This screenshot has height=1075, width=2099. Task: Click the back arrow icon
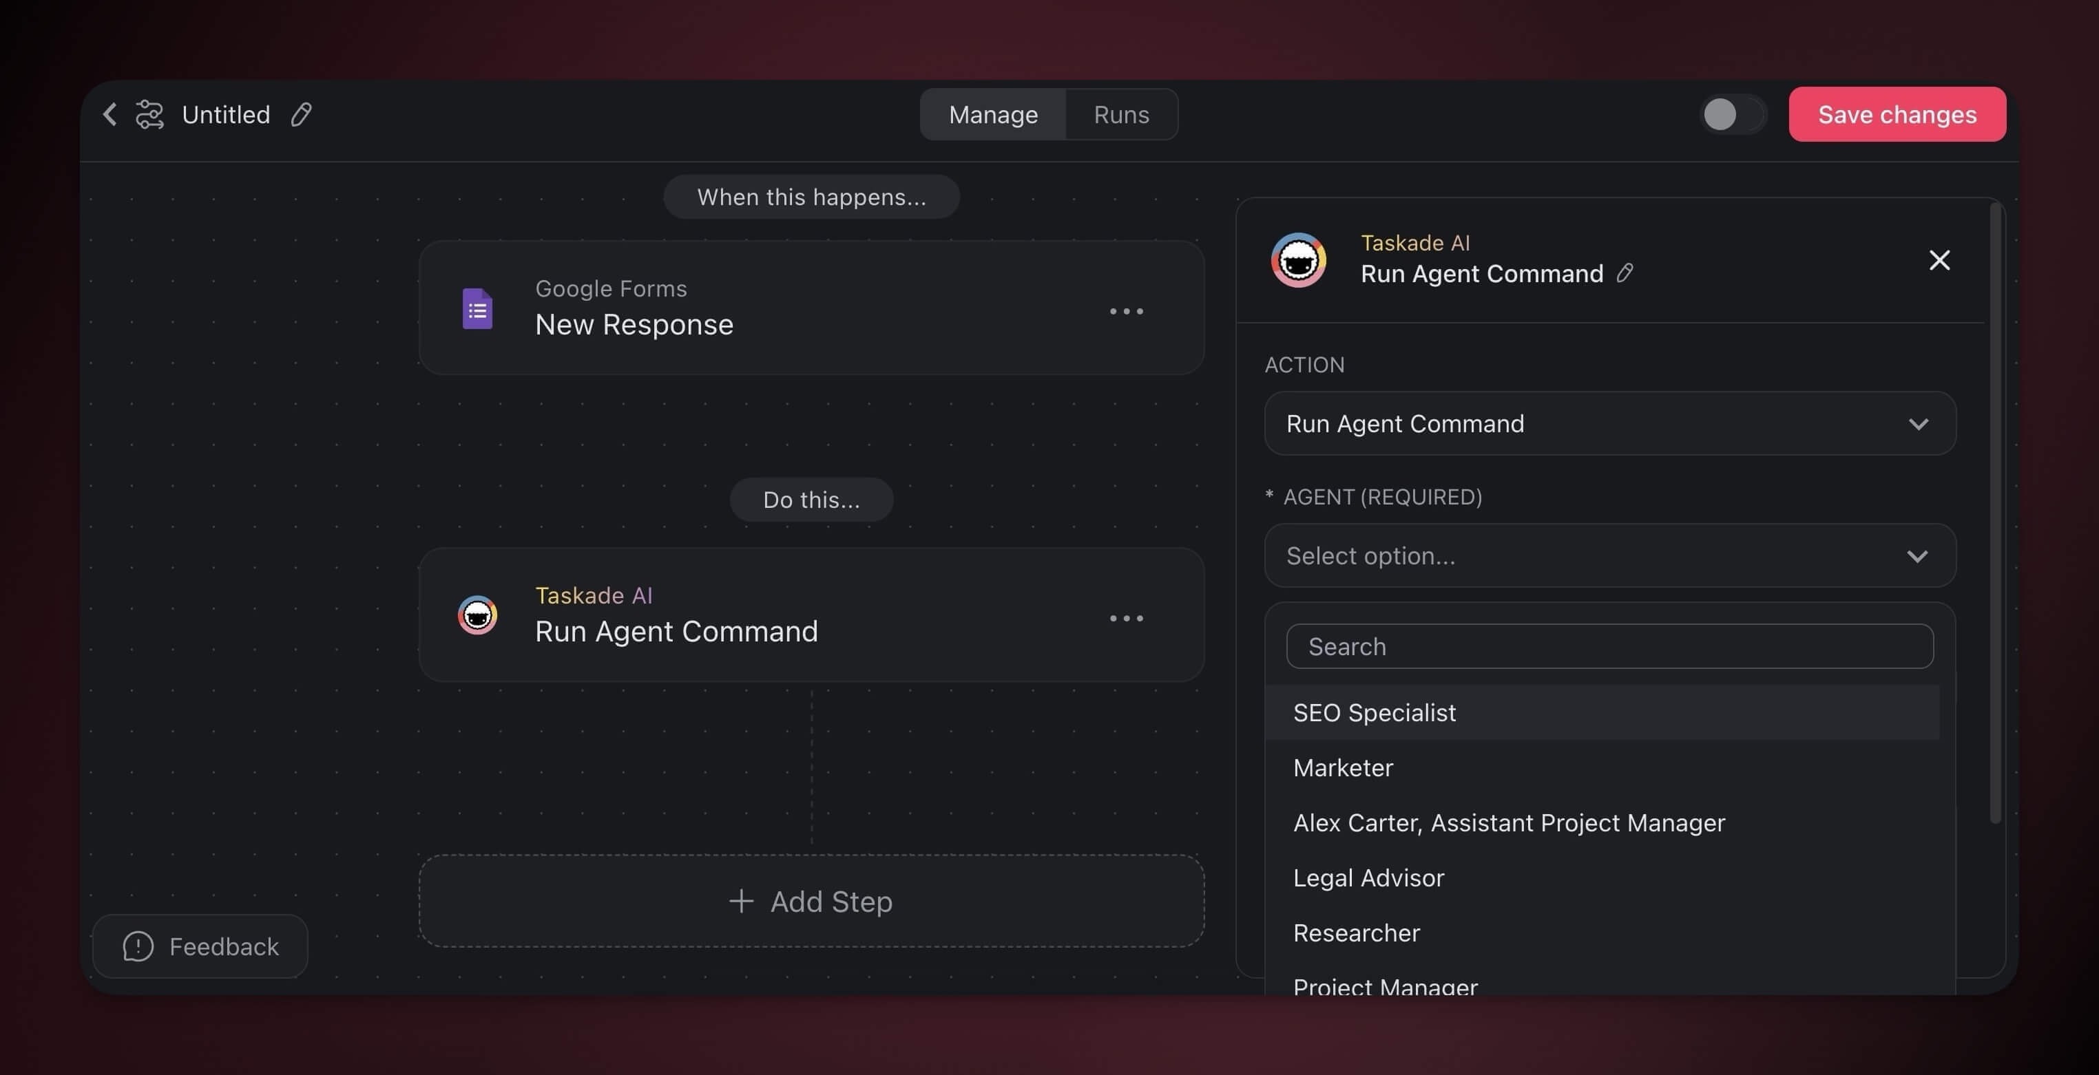click(110, 114)
